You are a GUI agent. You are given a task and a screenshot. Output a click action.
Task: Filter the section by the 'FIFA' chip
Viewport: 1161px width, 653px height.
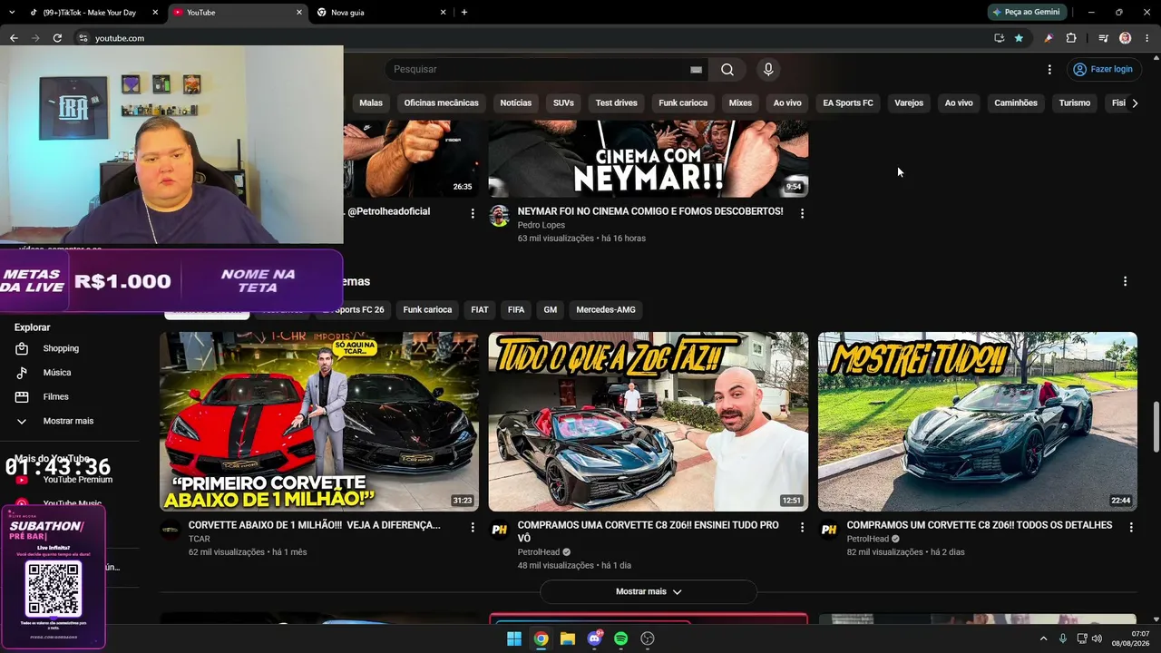[516, 310]
